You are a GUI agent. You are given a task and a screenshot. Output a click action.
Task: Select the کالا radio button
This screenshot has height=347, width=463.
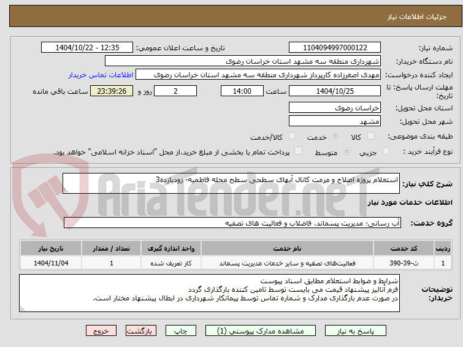point(370,136)
